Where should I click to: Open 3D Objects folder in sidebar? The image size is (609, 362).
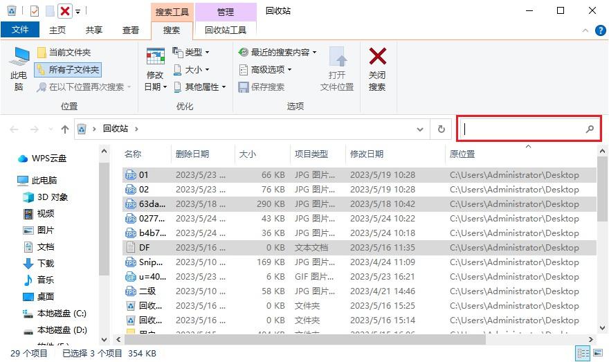point(45,197)
